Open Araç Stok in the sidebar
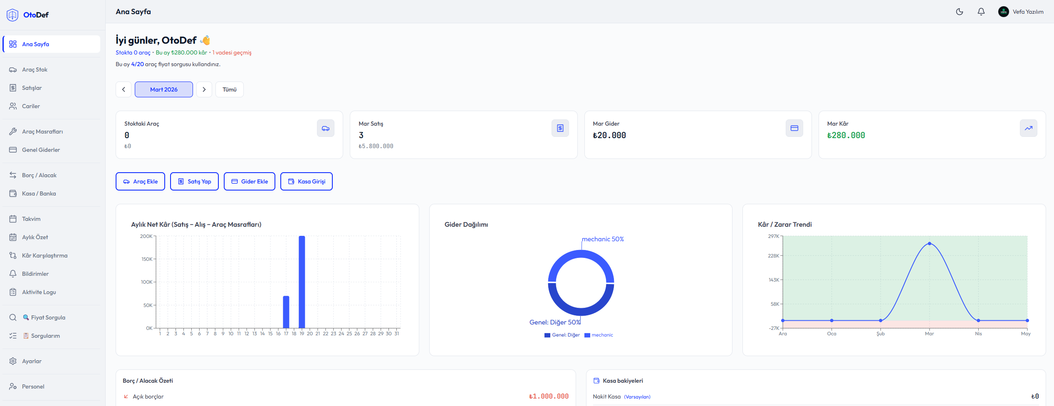Viewport: 1054px width, 406px height. point(35,69)
